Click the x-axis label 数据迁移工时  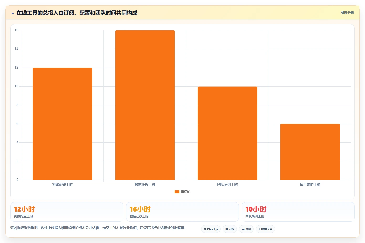click(x=145, y=185)
